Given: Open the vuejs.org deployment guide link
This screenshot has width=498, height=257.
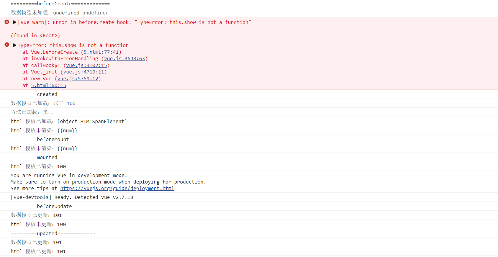Looking at the screenshot, I should pos(117,188).
